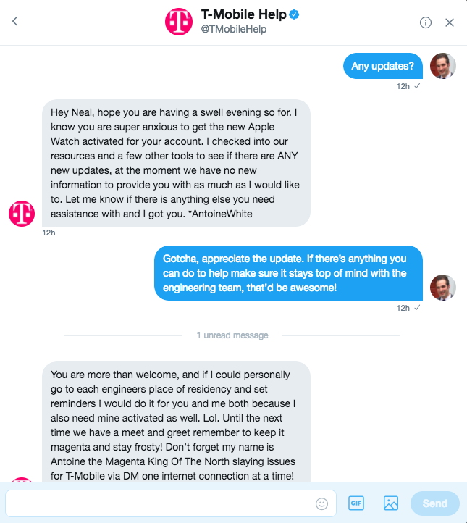Open the GIF selector
The height and width of the screenshot is (523, 467).
[x=356, y=503]
